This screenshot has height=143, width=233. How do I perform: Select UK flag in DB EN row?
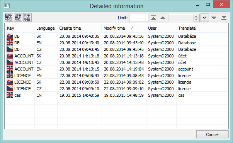coord(10,43)
